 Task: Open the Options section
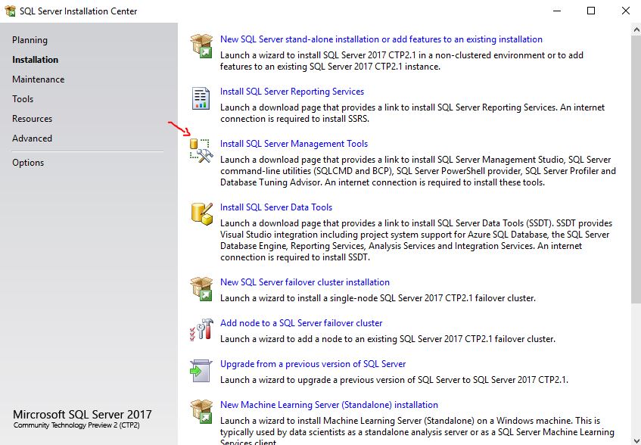point(28,163)
